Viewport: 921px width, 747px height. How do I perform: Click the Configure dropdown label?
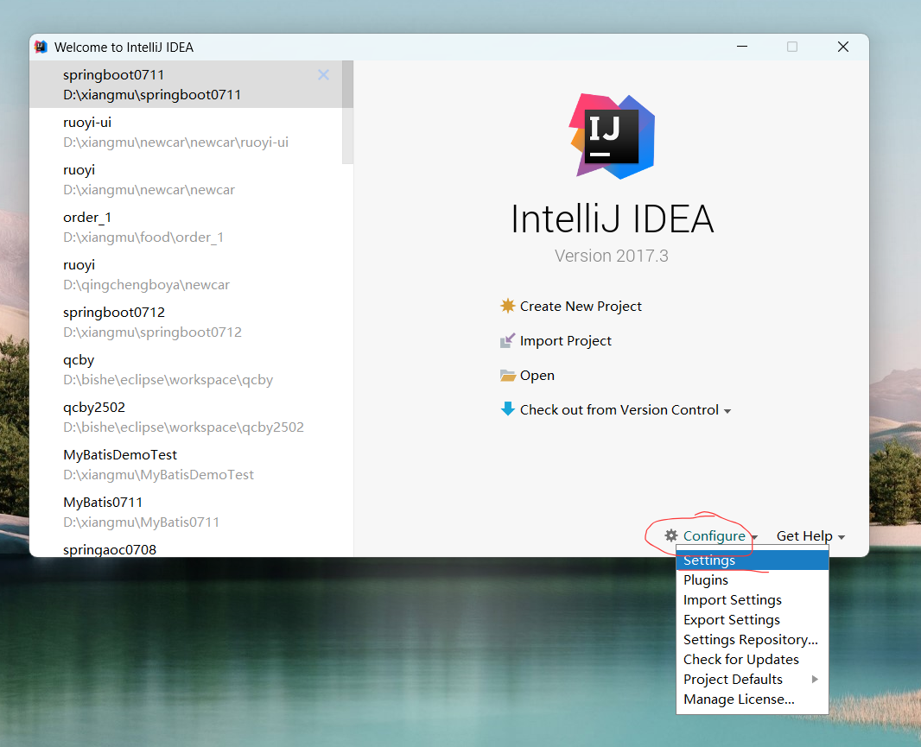715,535
